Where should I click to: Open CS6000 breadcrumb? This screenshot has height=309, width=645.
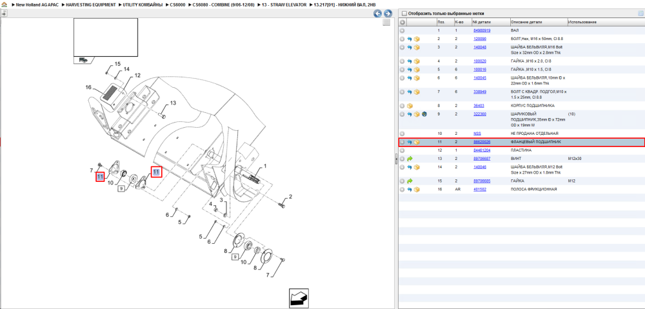coord(177,5)
